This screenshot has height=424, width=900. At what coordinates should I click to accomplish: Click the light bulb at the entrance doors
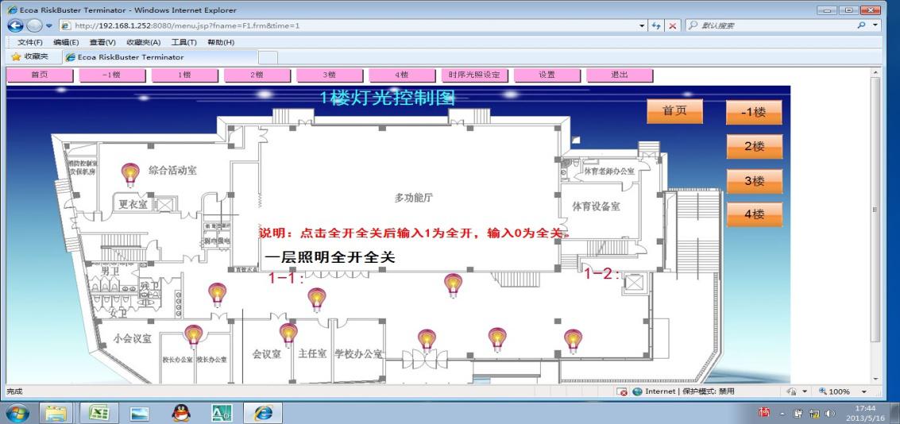coord(427,340)
